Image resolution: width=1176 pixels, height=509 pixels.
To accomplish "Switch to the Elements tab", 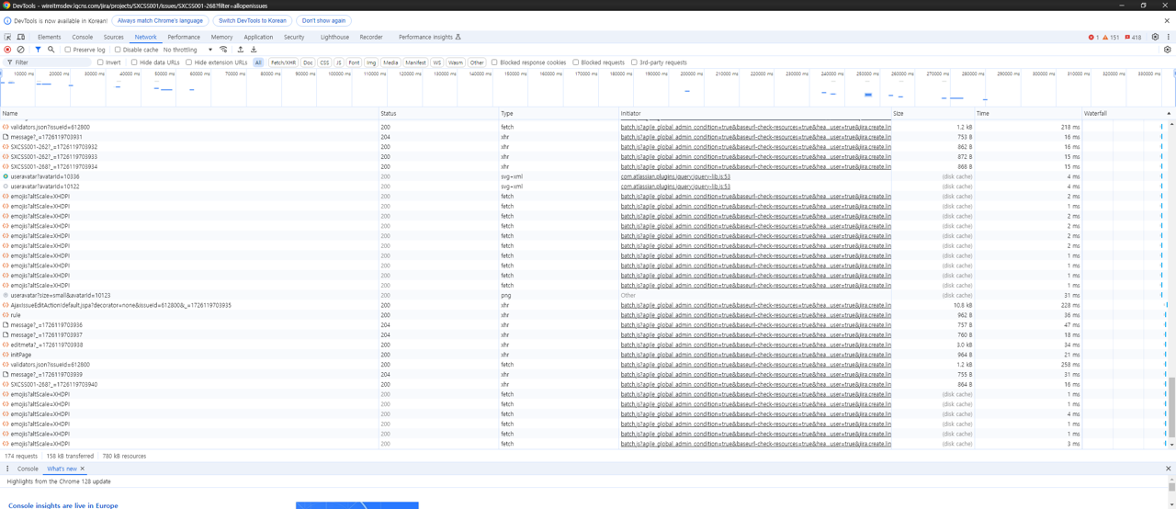I will point(49,38).
